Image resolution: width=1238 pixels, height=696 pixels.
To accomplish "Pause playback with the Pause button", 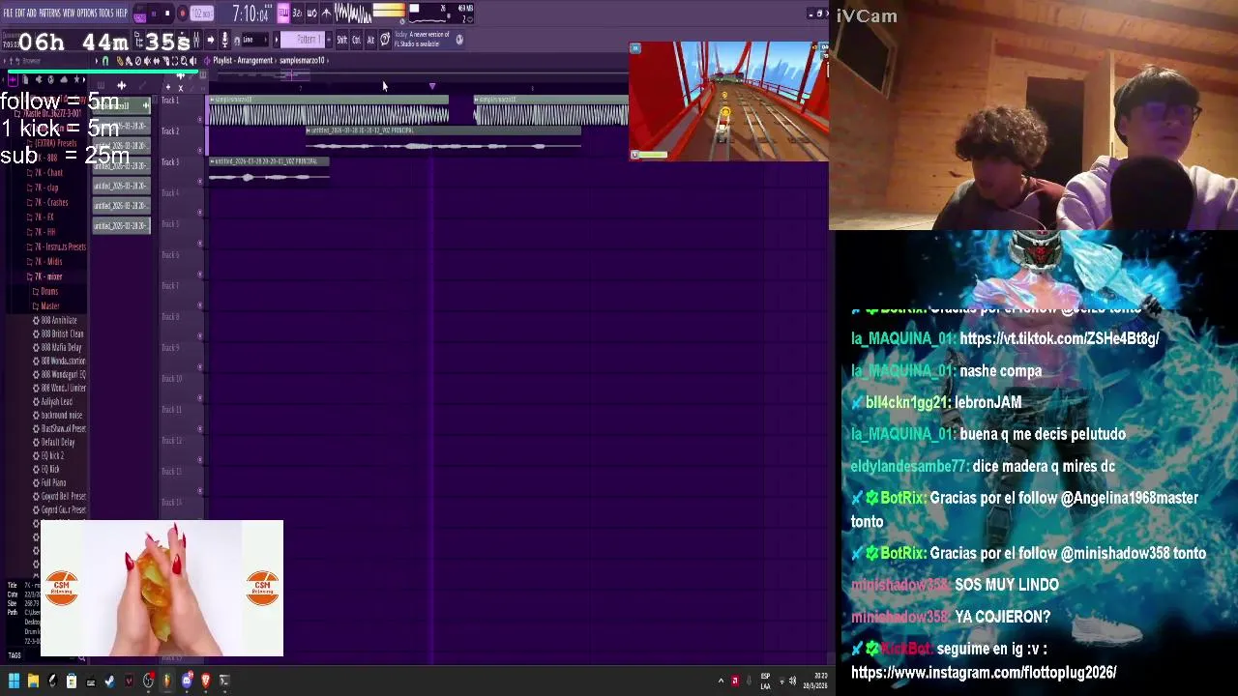I will pyautogui.click(x=154, y=14).
